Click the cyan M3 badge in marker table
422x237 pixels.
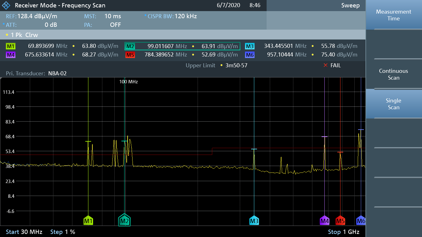pyautogui.click(x=250, y=46)
